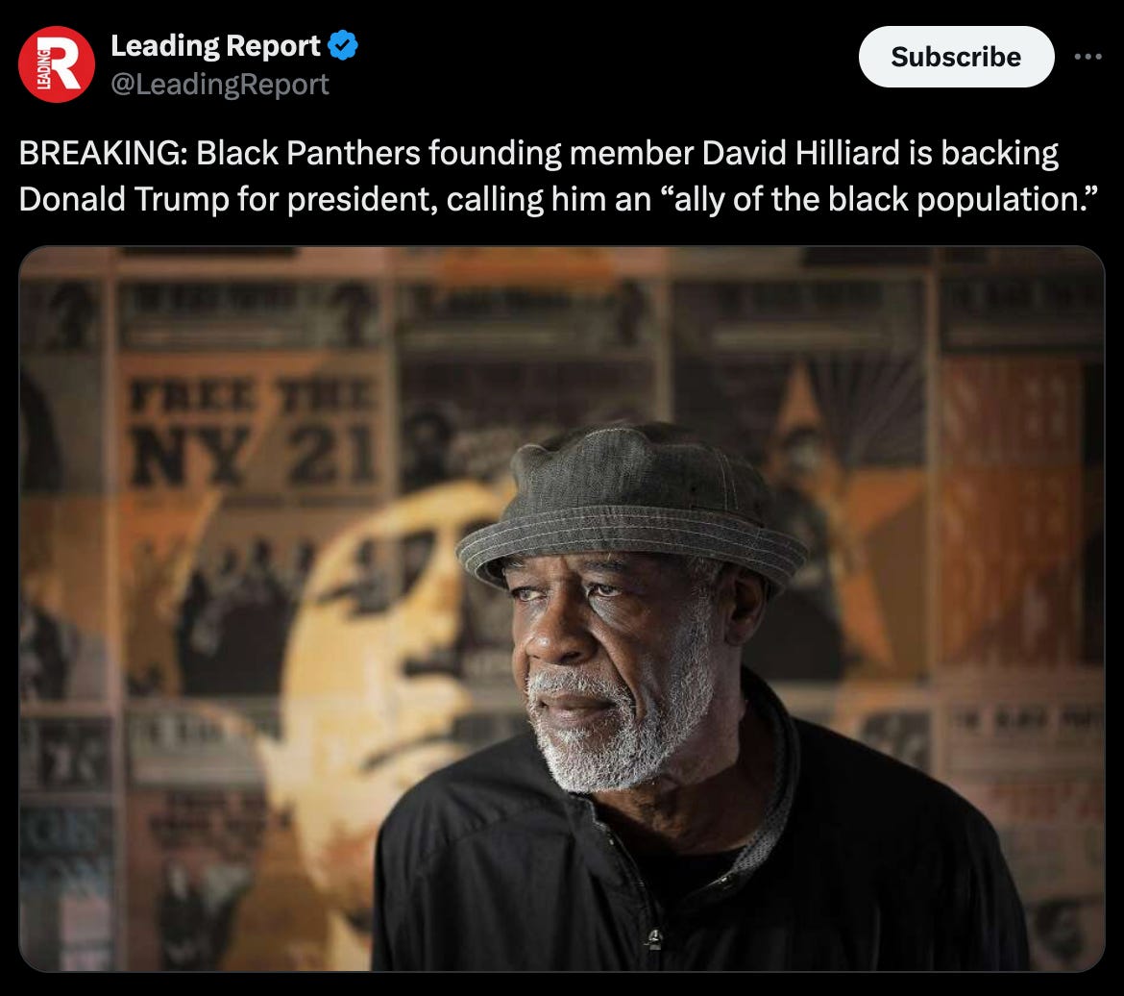The height and width of the screenshot is (996, 1124).
Task: Click the man's gray hat in photo
Action: [631, 502]
